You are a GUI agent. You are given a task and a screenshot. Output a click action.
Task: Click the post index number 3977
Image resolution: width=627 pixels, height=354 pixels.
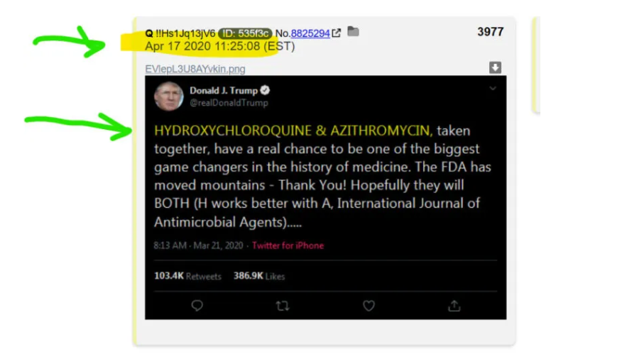490,31
